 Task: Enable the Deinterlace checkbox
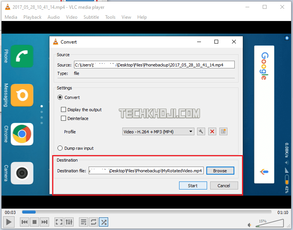63,118
